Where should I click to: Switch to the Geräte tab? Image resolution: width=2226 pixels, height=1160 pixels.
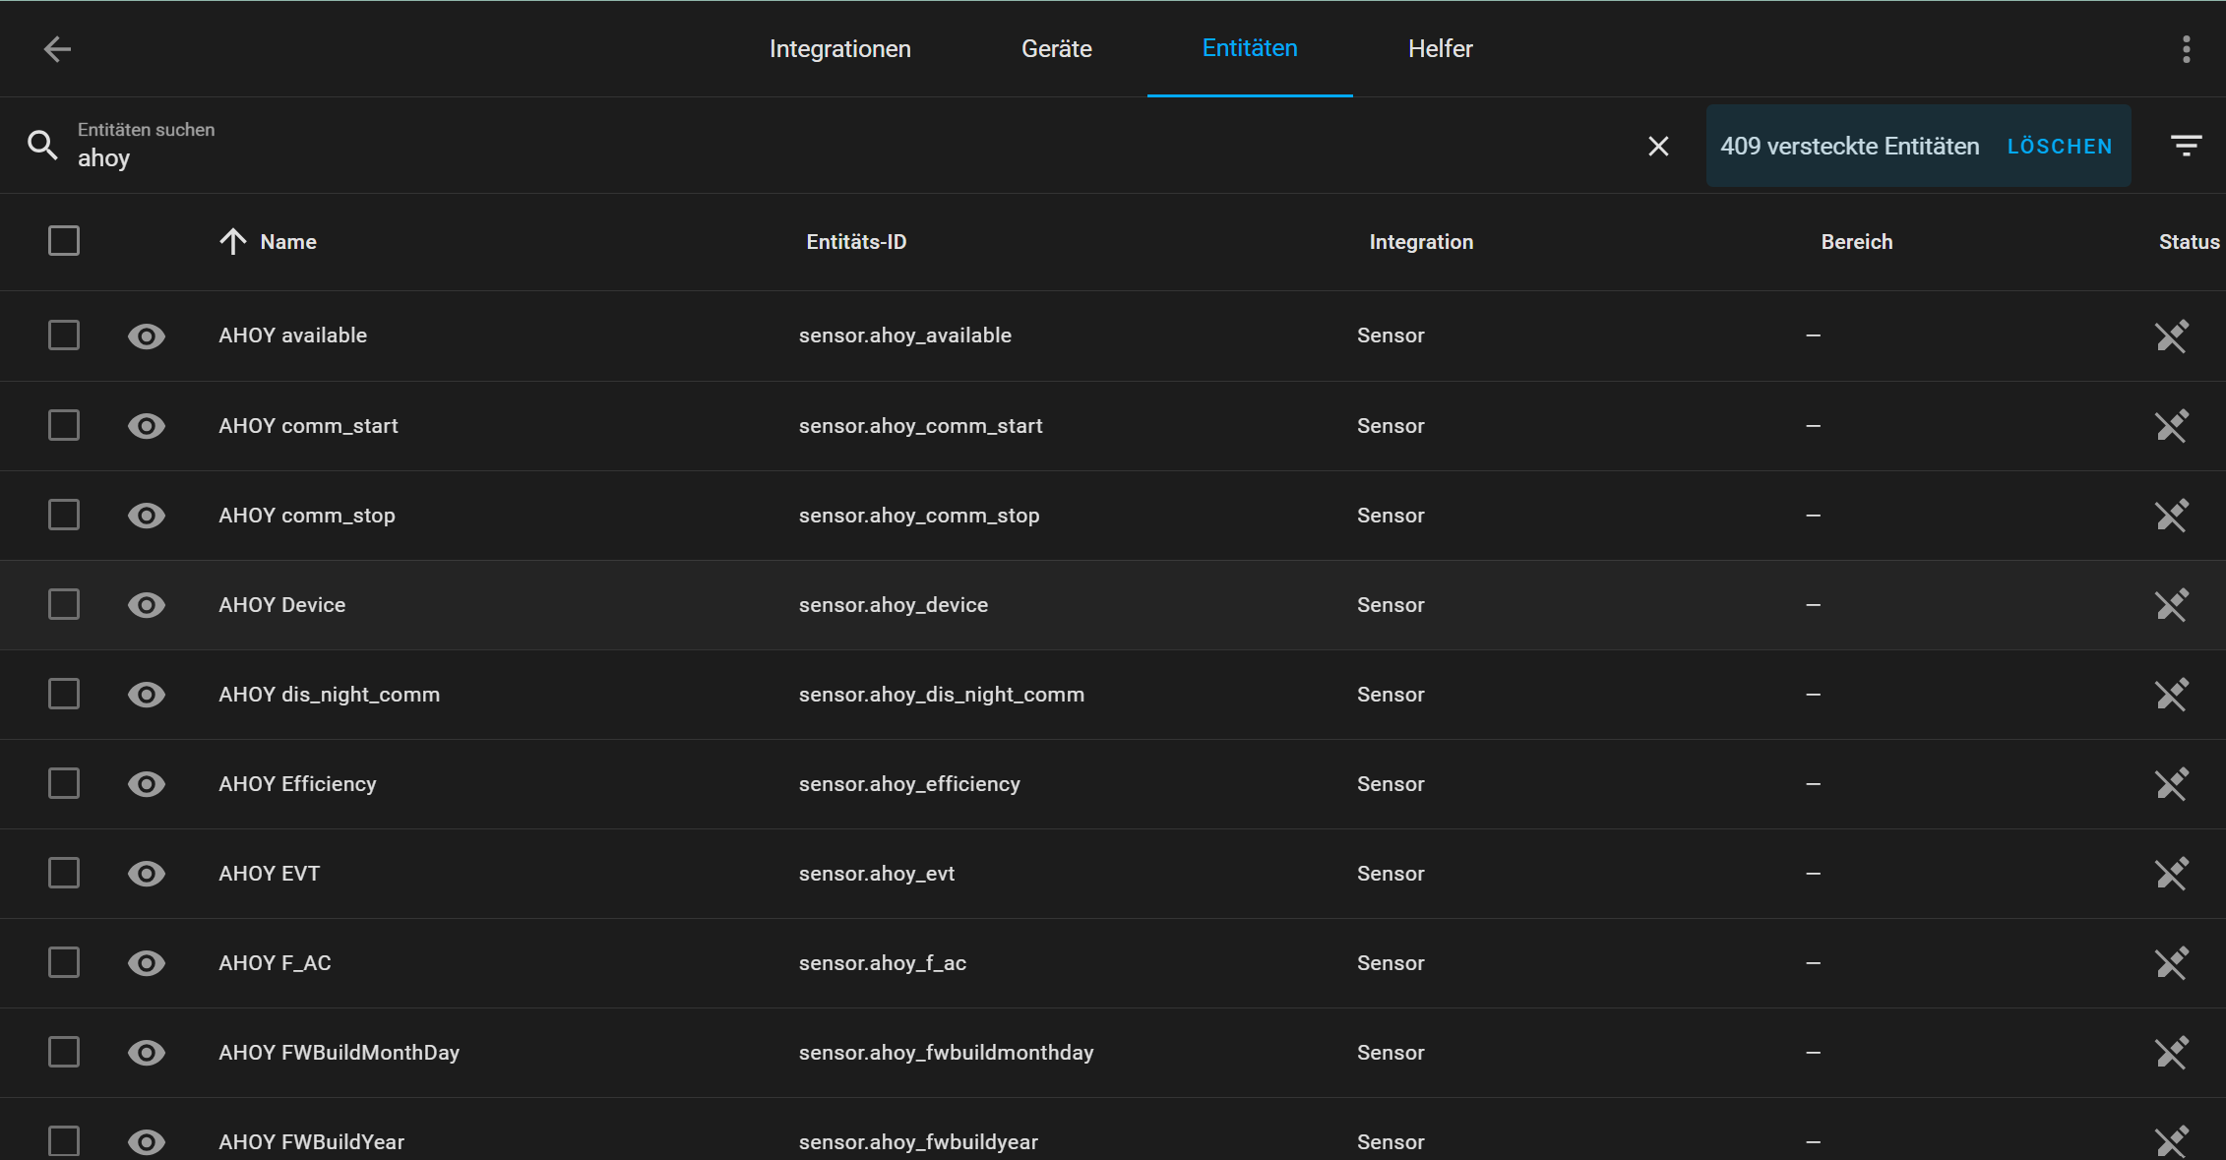tap(1056, 48)
